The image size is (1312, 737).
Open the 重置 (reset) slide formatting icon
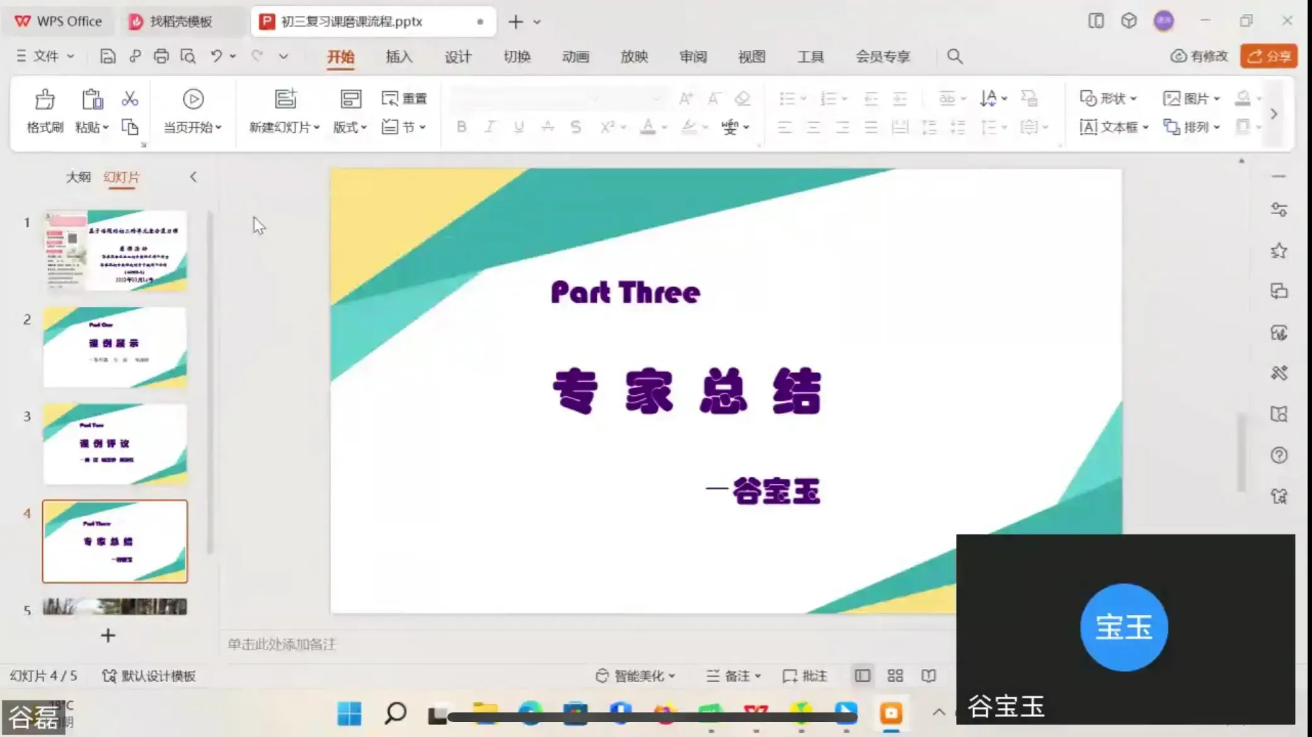(x=404, y=98)
